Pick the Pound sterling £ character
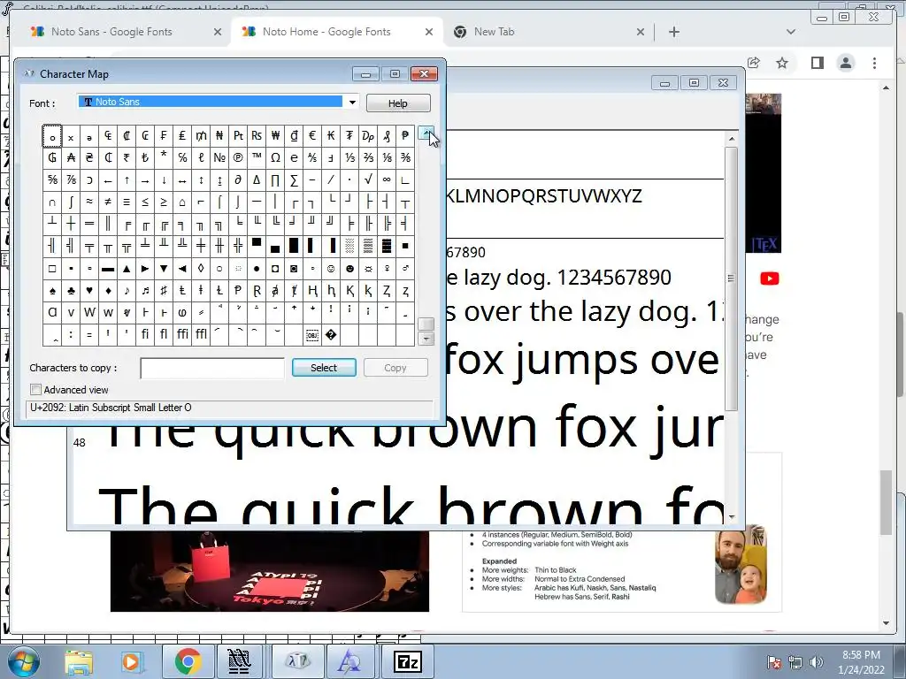 point(182,135)
